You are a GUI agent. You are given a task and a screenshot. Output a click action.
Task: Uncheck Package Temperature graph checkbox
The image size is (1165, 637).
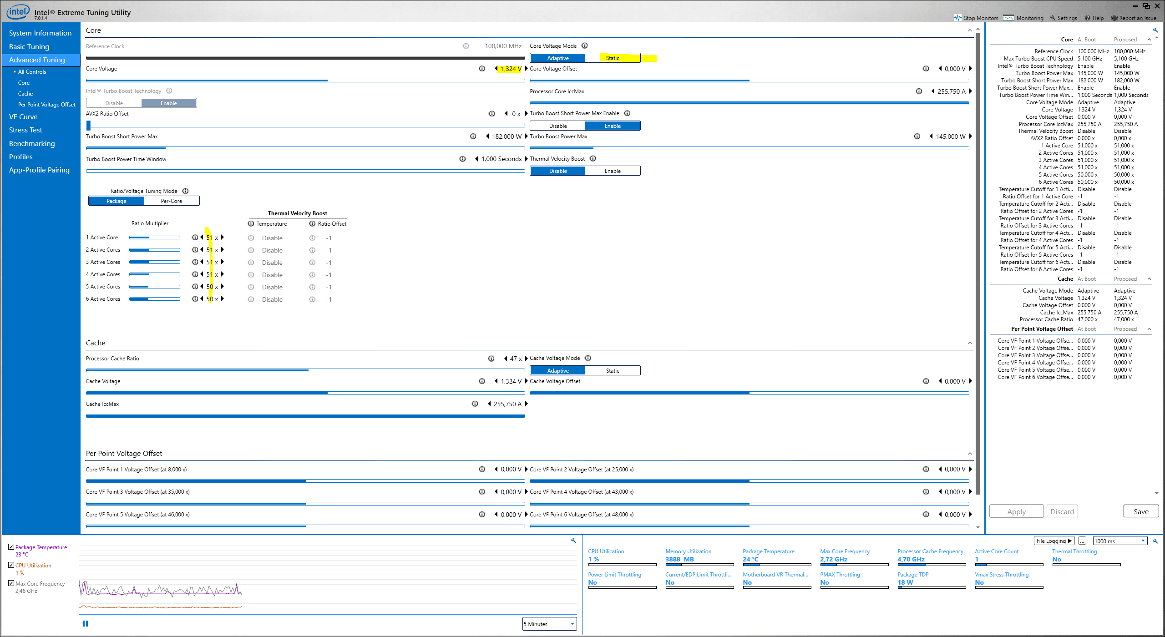pos(11,547)
